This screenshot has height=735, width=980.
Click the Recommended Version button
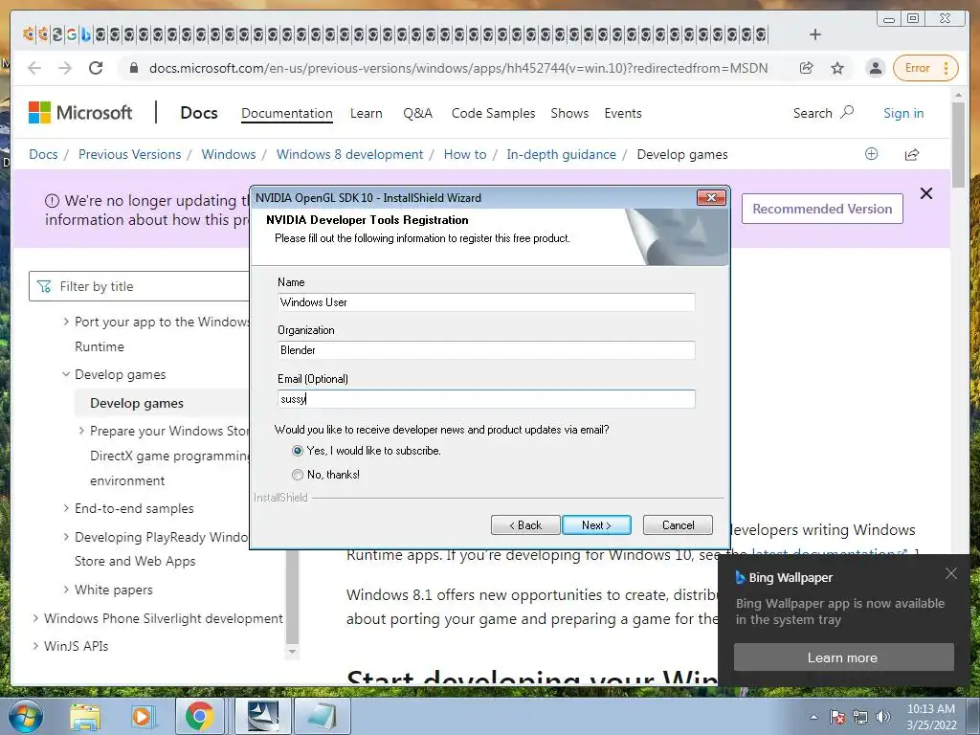822,209
